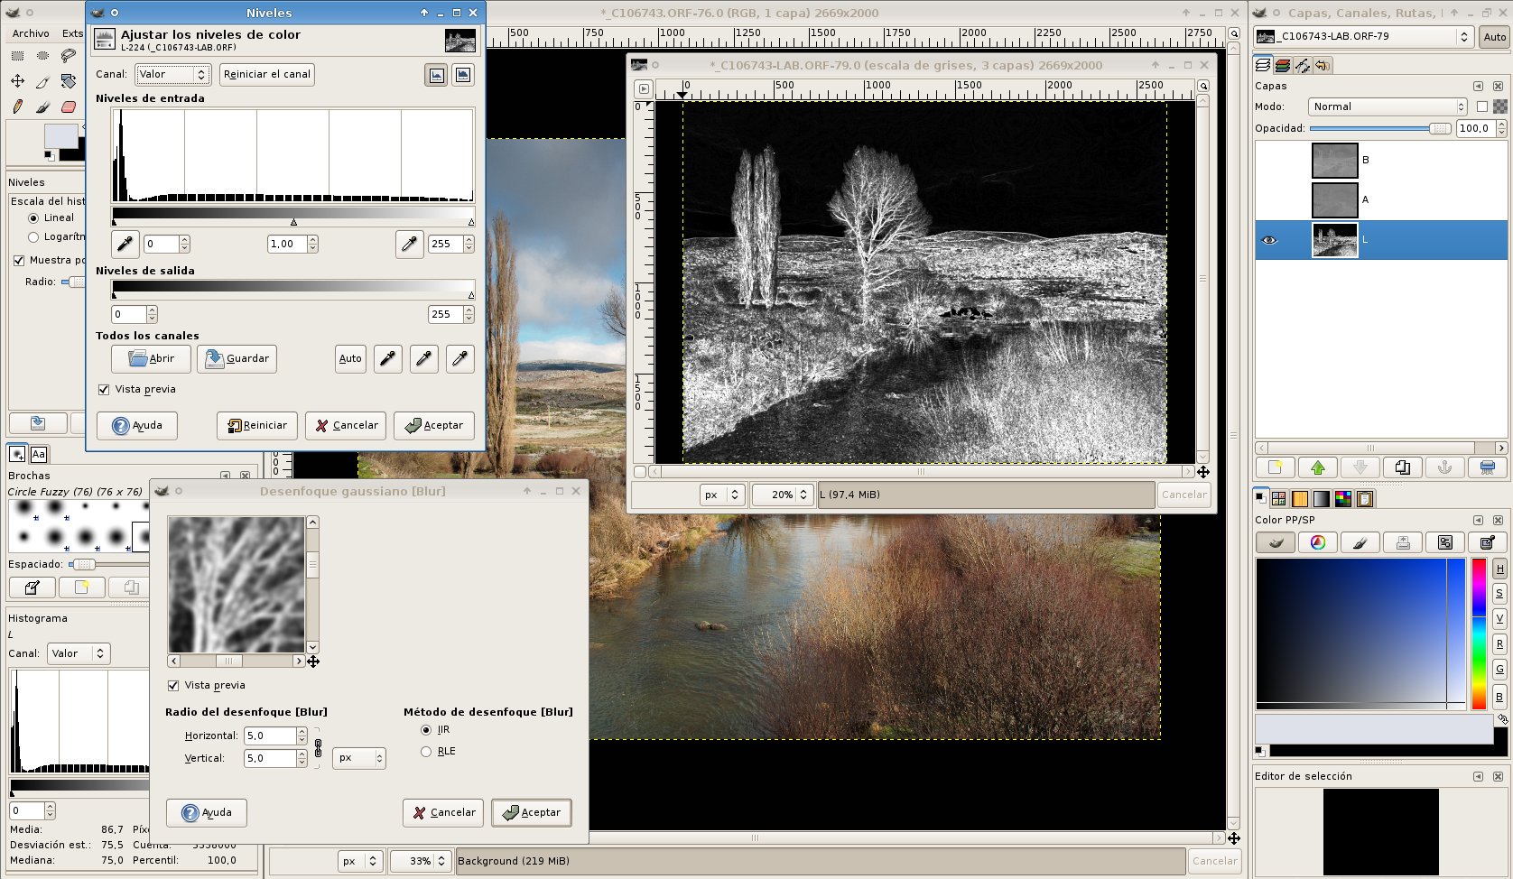Switch to linear histogram in Niveles dialog
This screenshot has width=1513, height=879.
click(x=436, y=75)
